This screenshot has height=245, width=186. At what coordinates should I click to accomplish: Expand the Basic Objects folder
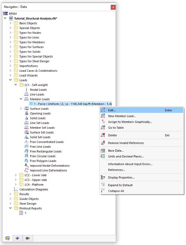click(11, 23)
